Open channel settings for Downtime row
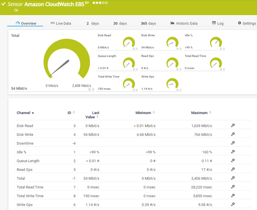This screenshot has height=210, width=257. click(x=233, y=143)
